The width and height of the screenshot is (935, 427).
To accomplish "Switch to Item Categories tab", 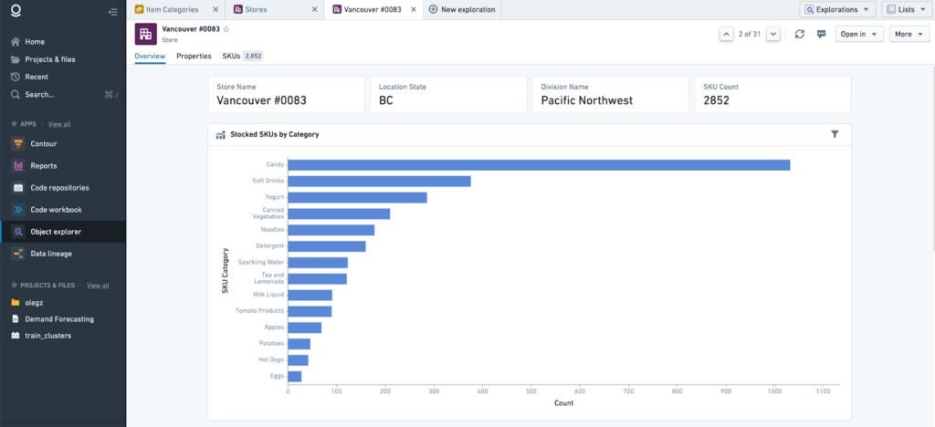I will pyautogui.click(x=172, y=9).
